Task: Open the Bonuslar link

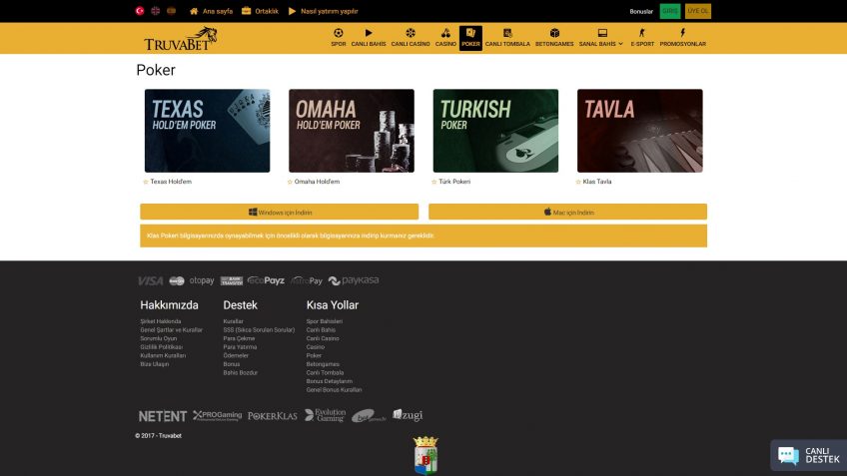Action: 641,11
